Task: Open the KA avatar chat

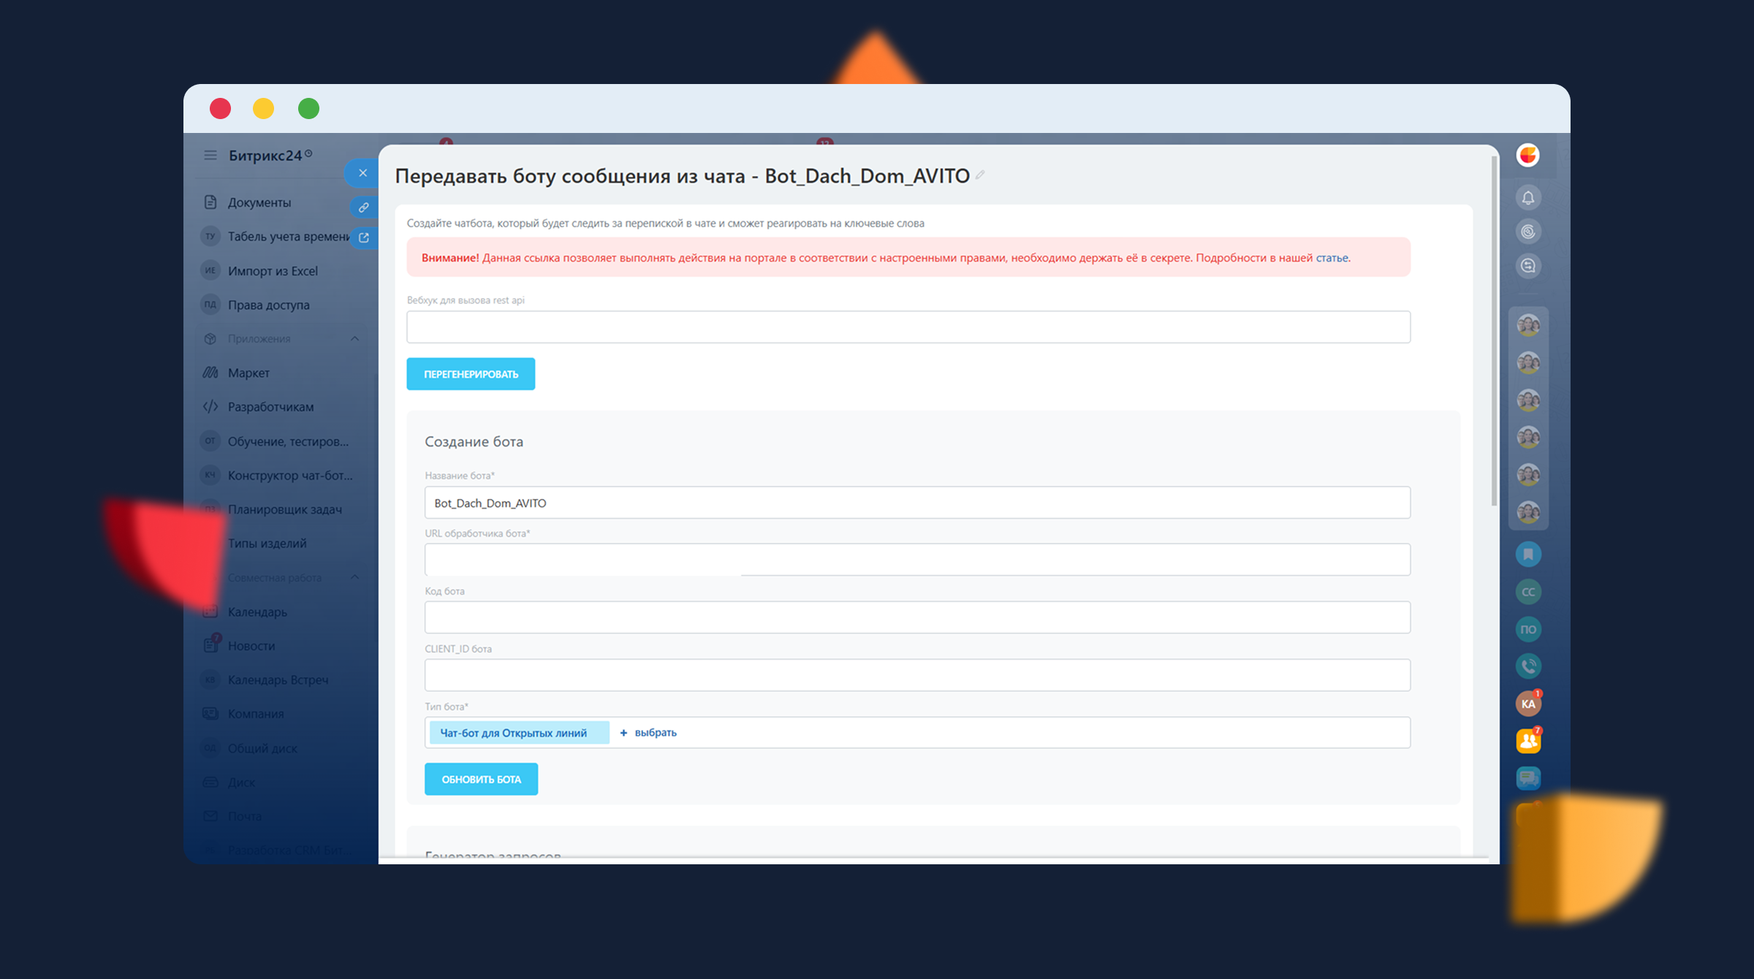Action: click(1528, 704)
